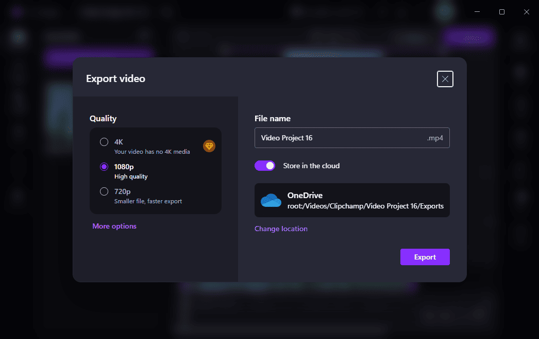Click the OneDrive cloud icon
The image size is (539, 339).
pyautogui.click(x=271, y=200)
